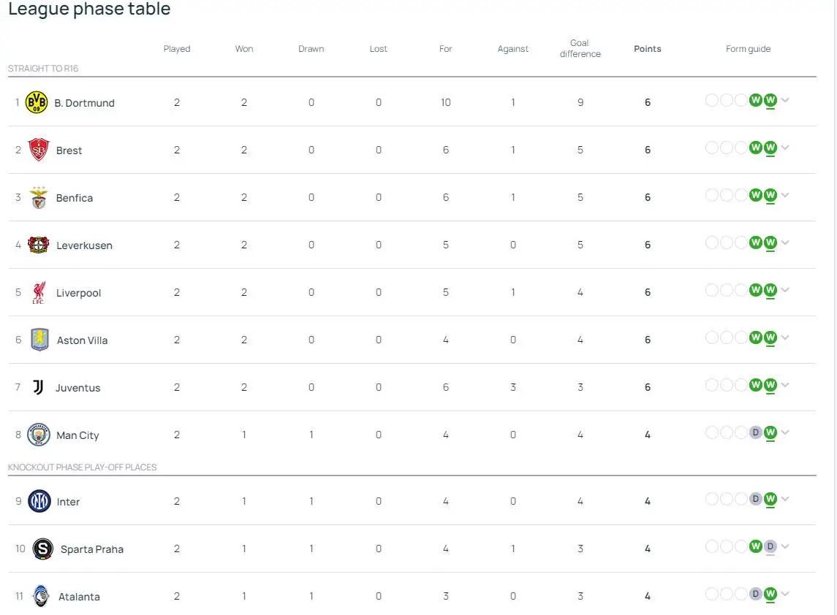Click the Juventus J logo
The height and width of the screenshot is (615, 837).
(x=38, y=387)
